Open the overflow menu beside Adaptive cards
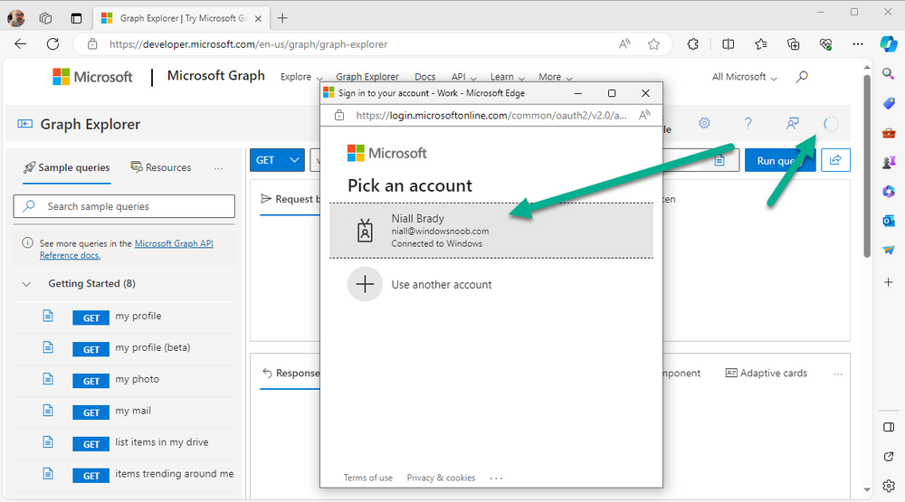 tap(837, 374)
